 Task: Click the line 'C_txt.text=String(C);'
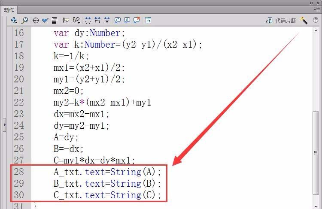click(107, 195)
